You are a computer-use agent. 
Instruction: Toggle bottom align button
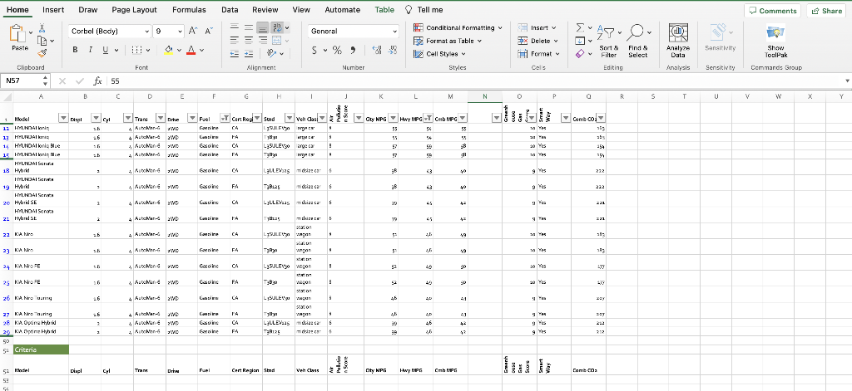point(262,27)
